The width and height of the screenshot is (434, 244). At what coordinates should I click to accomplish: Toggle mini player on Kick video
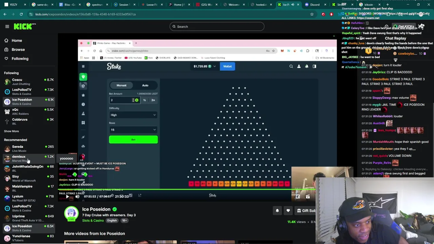298,197
